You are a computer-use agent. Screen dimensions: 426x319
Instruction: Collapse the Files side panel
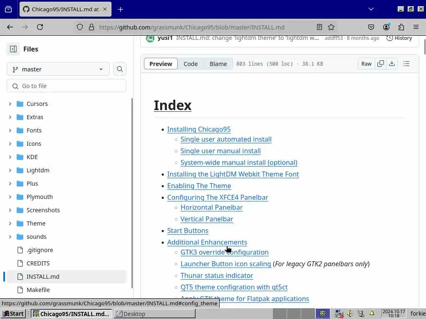coord(13,49)
